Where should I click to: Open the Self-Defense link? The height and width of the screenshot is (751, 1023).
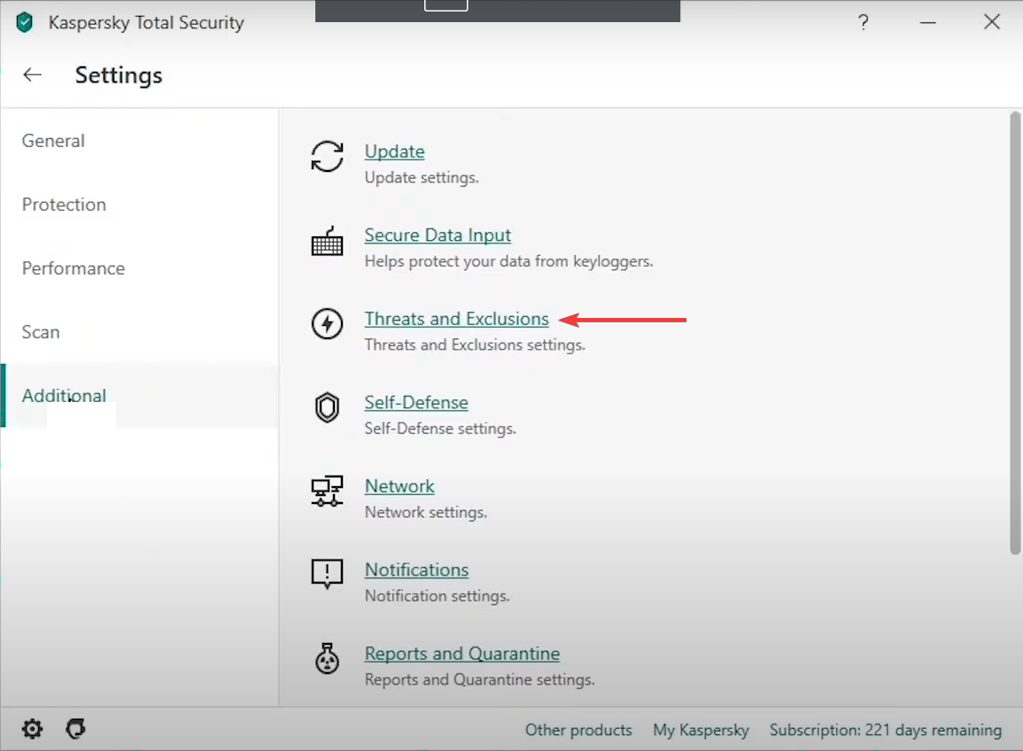tap(416, 403)
